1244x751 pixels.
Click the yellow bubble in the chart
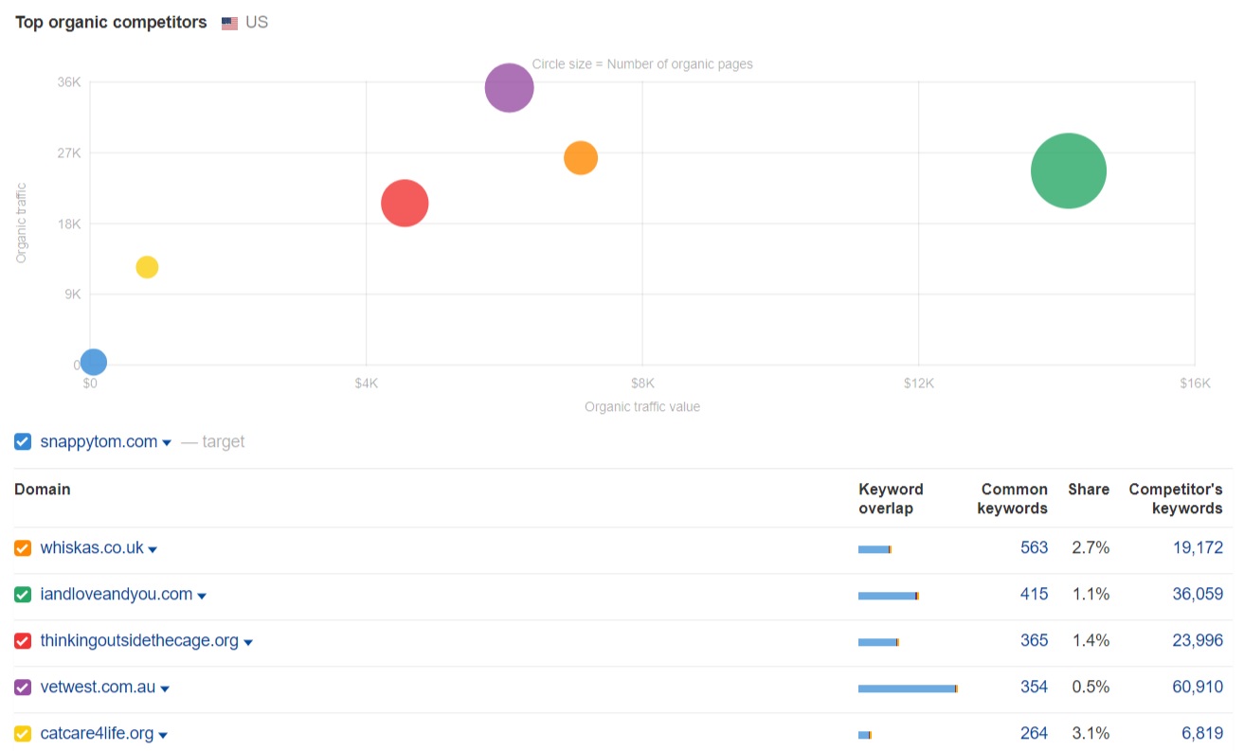coord(147,267)
